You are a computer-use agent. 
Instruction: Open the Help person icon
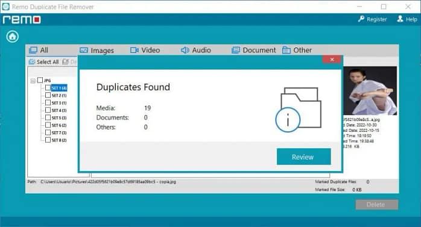click(x=400, y=19)
